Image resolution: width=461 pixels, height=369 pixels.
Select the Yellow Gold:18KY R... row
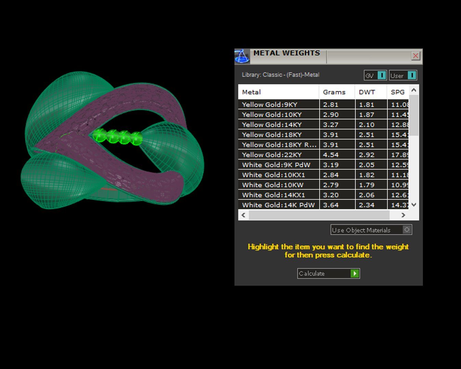point(324,145)
